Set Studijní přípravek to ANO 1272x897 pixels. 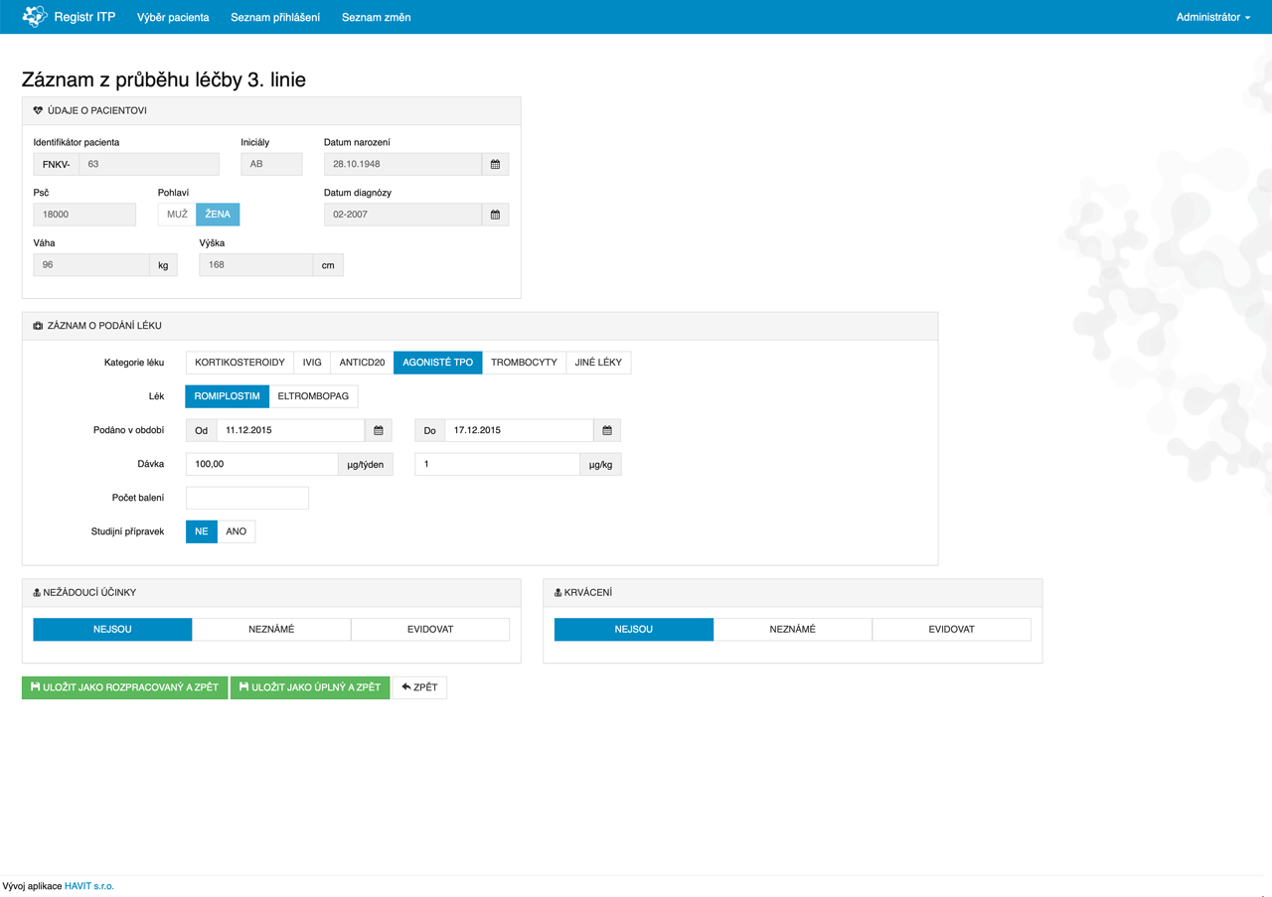tap(237, 530)
